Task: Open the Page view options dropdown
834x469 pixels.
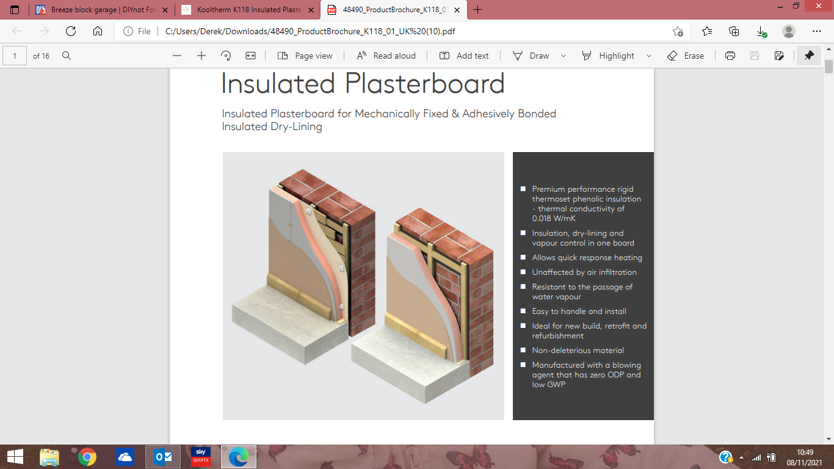Action: click(305, 56)
